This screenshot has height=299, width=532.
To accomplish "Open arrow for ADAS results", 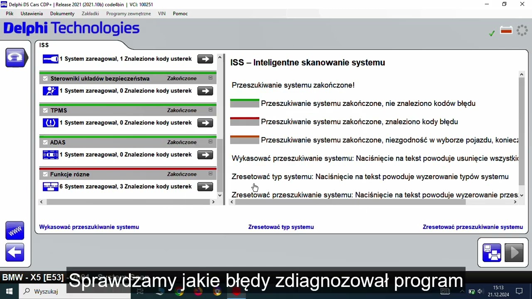I will tap(205, 155).
